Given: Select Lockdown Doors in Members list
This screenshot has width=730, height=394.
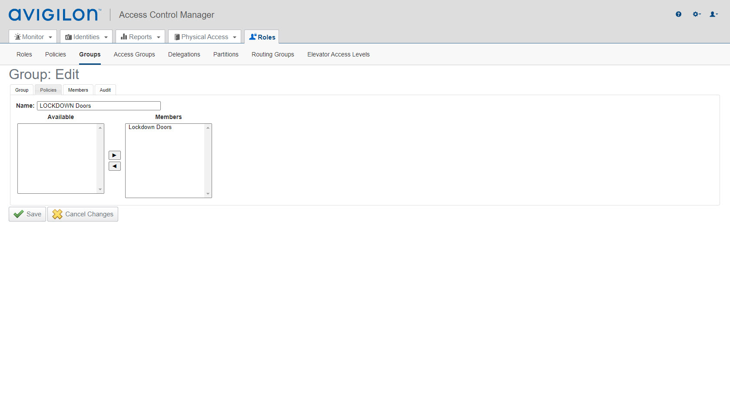Looking at the screenshot, I should coord(150,127).
